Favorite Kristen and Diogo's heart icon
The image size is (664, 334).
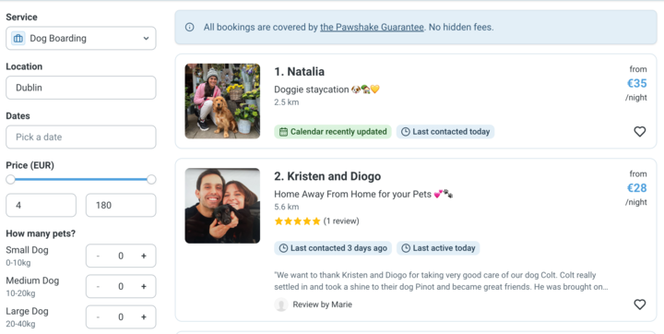click(x=639, y=304)
